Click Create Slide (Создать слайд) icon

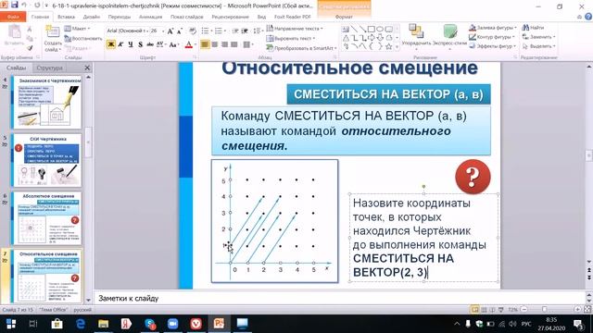click(x=53, y=31)
